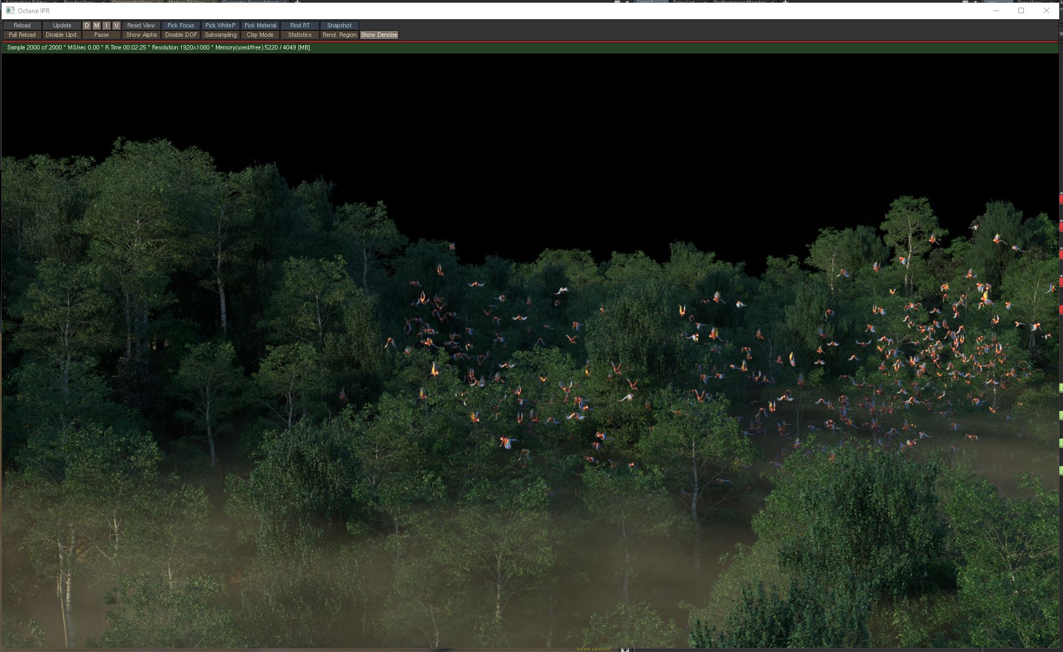The width and height of the screenshot is (1063, 652).
Task: Click the Reload button
Action: [x=22, y=25]
